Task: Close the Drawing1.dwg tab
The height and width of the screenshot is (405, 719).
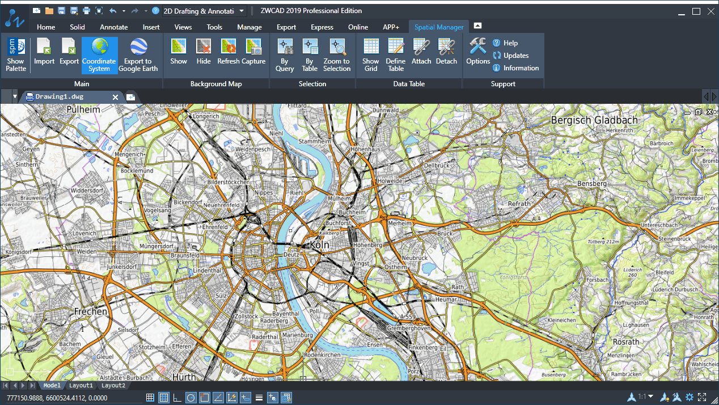Action: click(115, 97)
